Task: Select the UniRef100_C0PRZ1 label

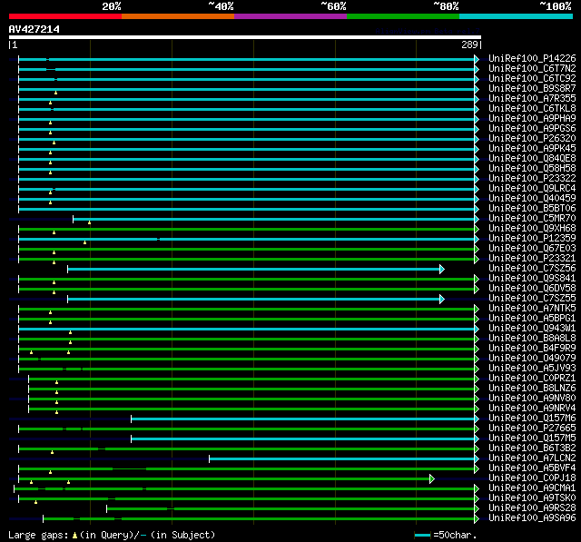Action: click(532, 379)
